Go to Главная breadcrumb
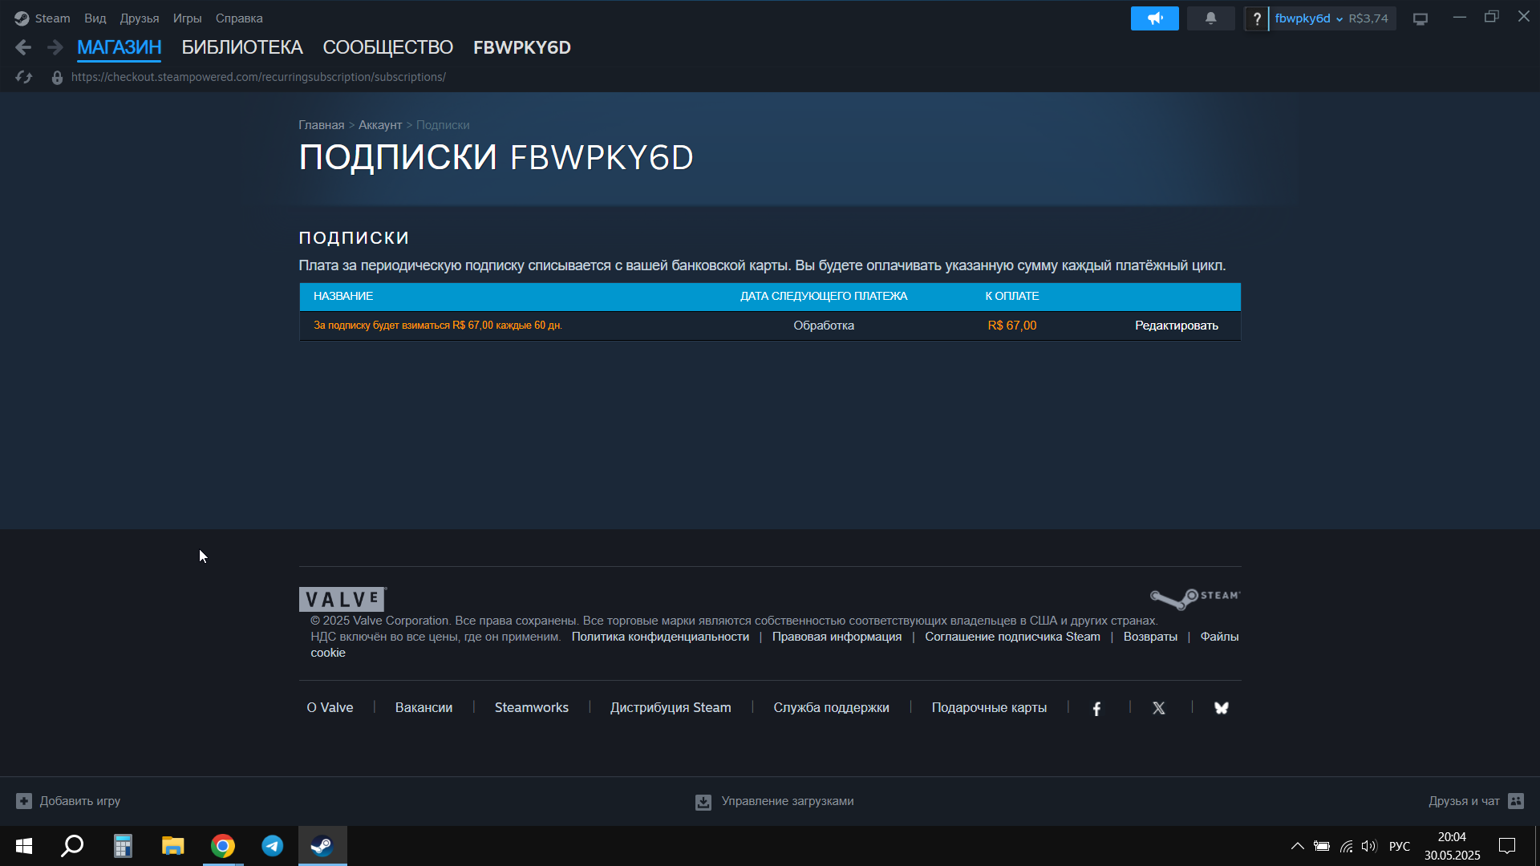The height and width of the screenshot is (866, 1540). (x=322, y=125)
